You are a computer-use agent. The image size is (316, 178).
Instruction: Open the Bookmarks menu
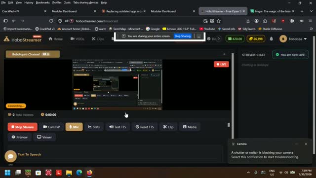coord(43,2)
